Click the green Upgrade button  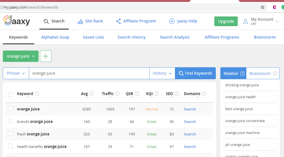[x=226, y=21]
